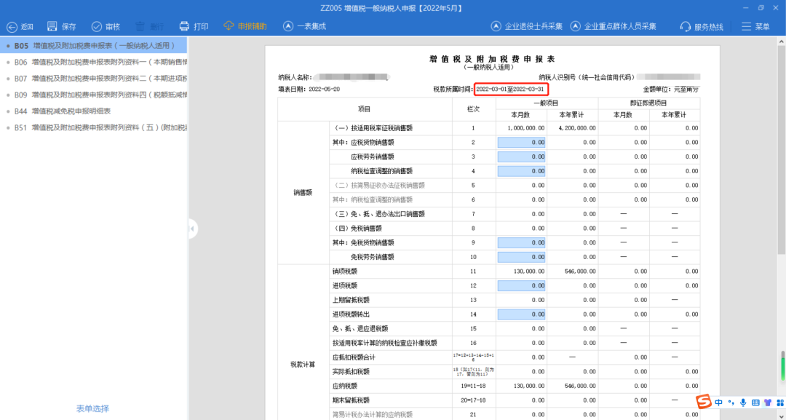Toggle Chinese/English input with 中 icon
This screenshot has height=420, width=786.
[x=719, y=402]
